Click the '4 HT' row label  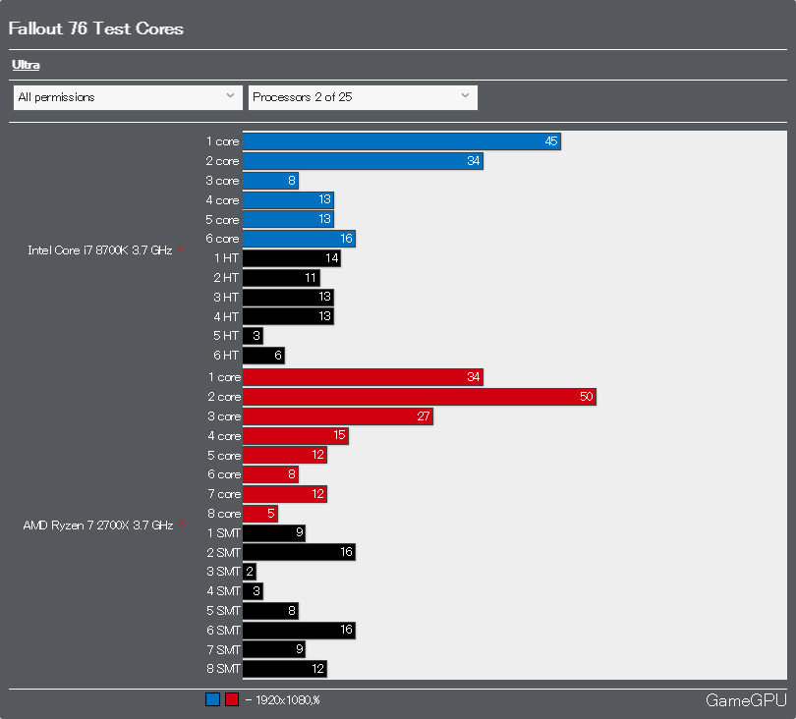pyautogui.click(x=226, y=317)
